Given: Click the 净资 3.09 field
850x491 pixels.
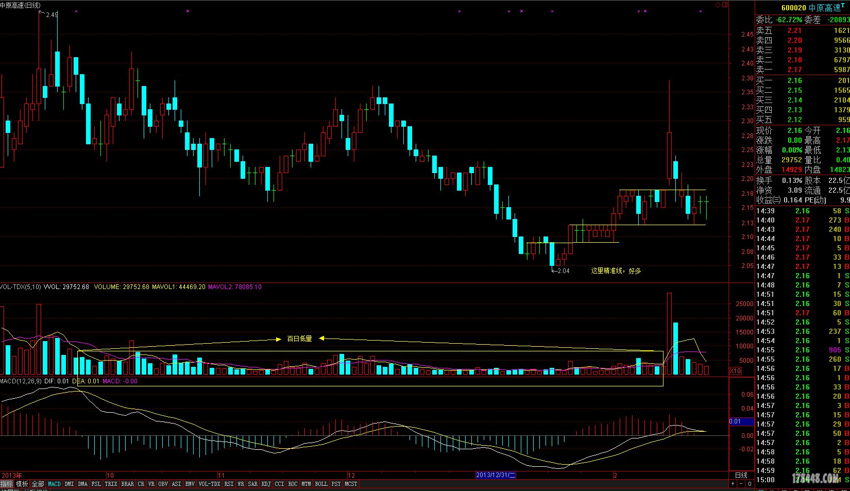Looking at the screenshot, I should [x=779, y=190].
